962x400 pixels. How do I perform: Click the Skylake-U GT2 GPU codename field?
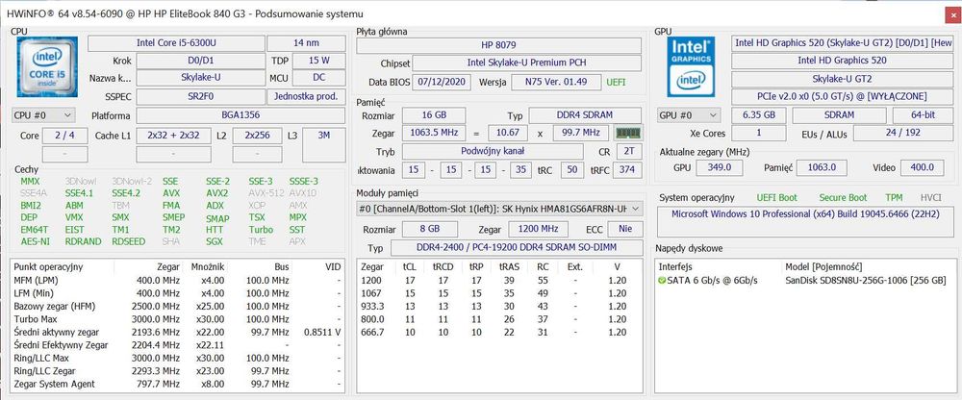[x=843, y=79]
